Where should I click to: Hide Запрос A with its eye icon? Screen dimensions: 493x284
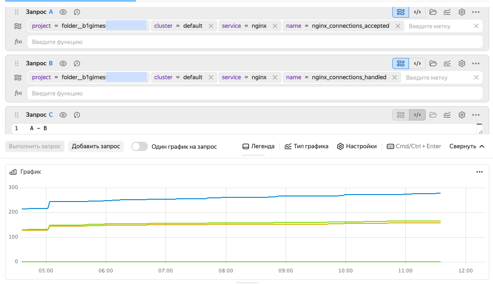pyautogui.click(x=63, y=12)
